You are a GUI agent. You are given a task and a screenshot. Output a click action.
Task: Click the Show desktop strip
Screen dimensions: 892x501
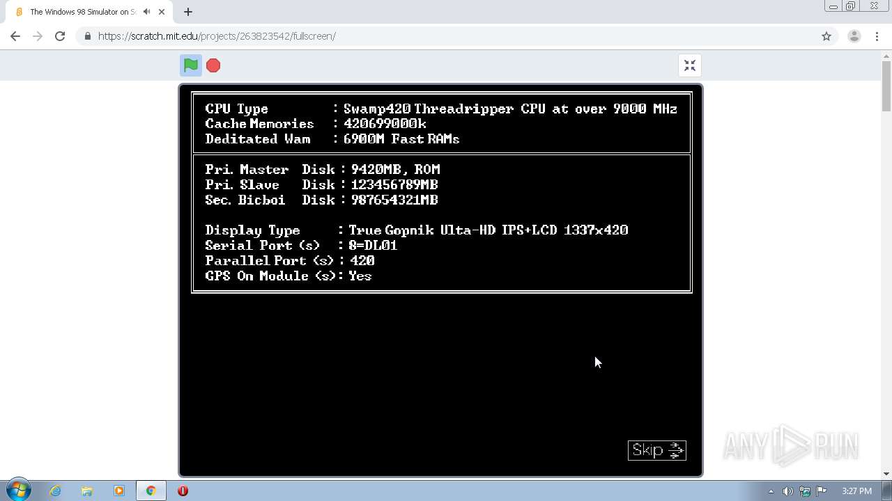coord(887,491)
